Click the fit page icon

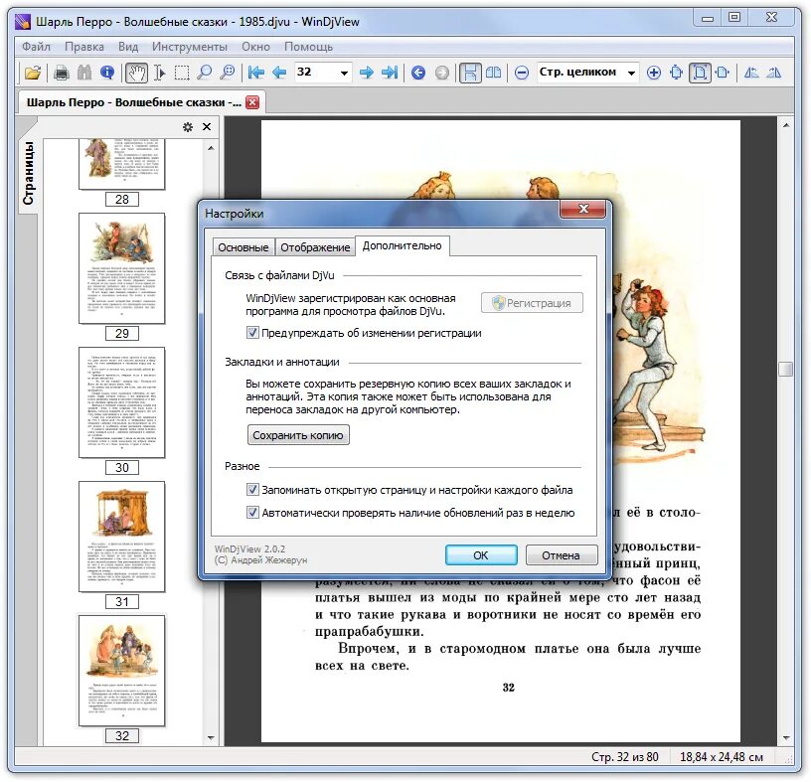(x=700, y=73)
